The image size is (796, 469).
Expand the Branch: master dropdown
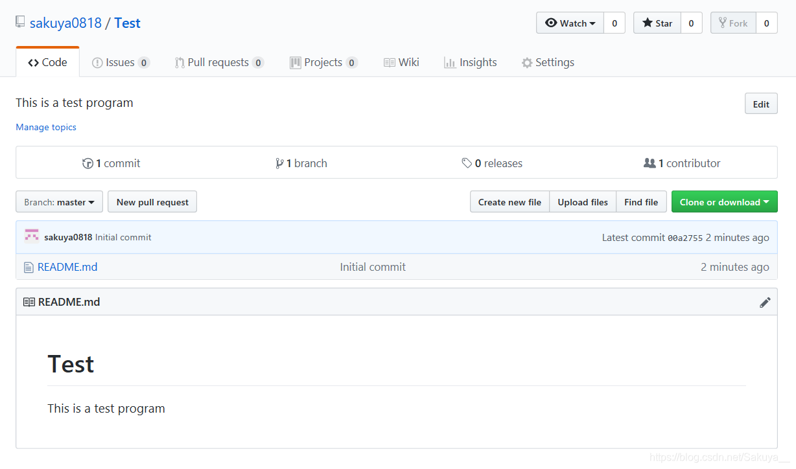click(x=59, y=202)
